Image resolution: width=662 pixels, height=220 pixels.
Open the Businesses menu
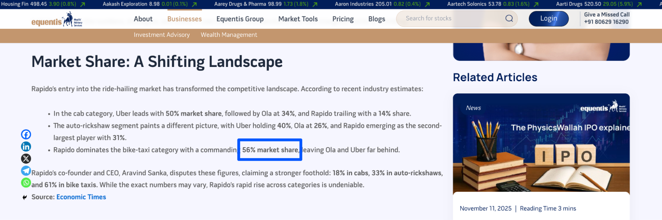coord(184,19)
